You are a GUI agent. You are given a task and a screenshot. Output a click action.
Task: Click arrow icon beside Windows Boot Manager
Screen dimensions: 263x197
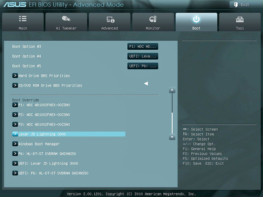click(15, 144)
